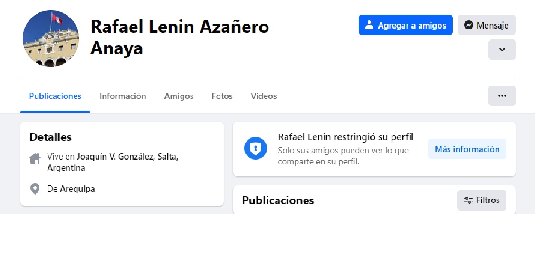Expand the chevron dropdown below Mensaje
Image resolution: width=535 pixels, height=268 pixels.
[x=502, y=50]
